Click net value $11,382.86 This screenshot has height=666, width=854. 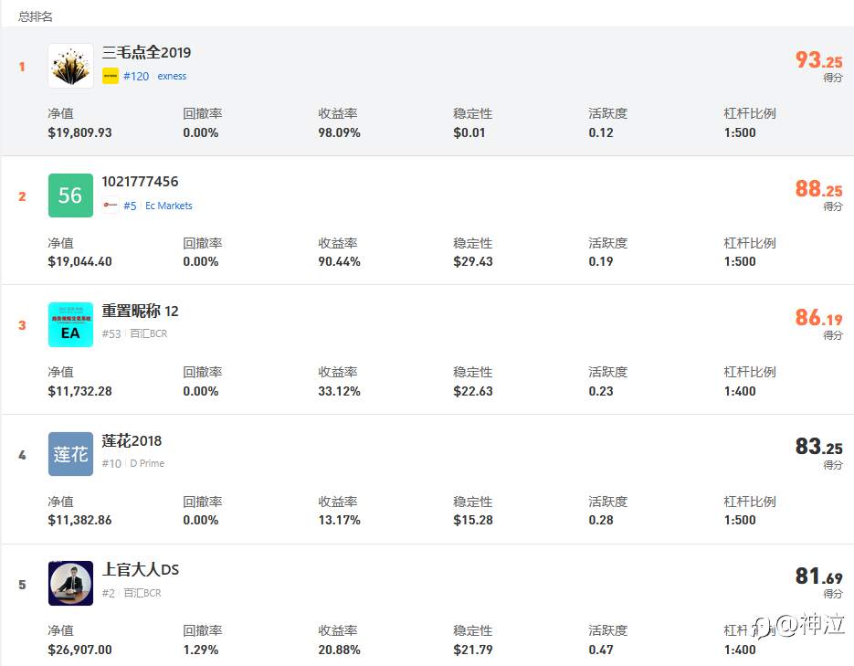tap(80, 521)
